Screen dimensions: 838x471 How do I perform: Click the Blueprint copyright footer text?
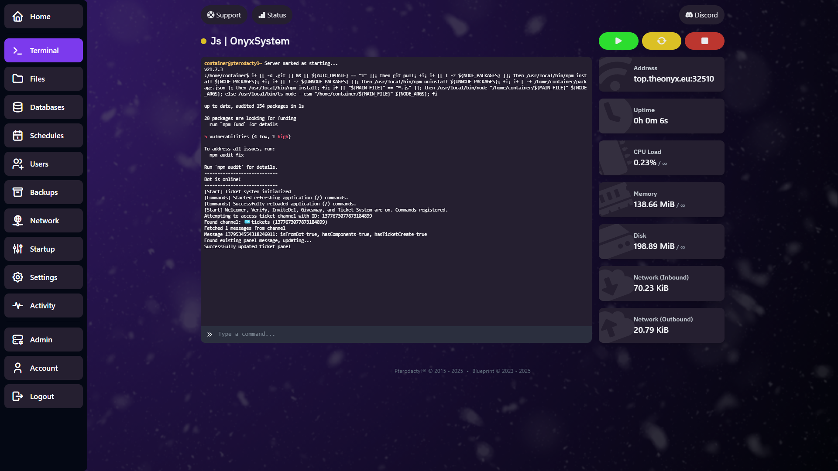pos(501,371)
